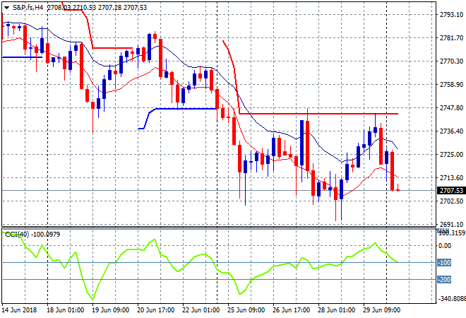466x318 pixels.
Task: Click the 2747.80 price axis label
Action: (451, 107)
